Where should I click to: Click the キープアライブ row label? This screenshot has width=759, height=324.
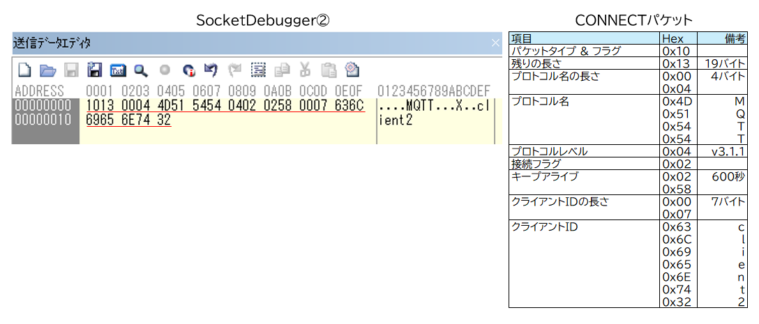[x=545, y=176]
